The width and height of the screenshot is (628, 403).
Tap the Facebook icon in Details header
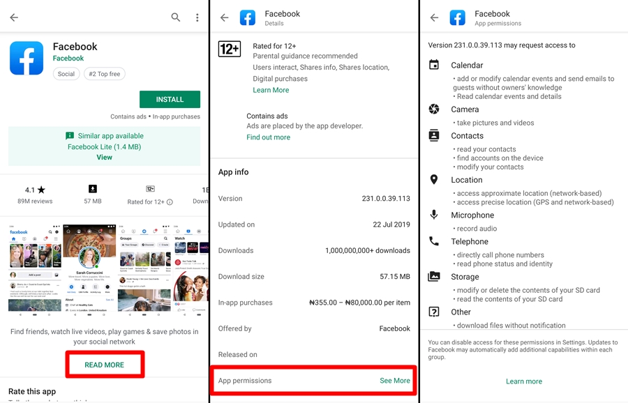click(248, 18)
